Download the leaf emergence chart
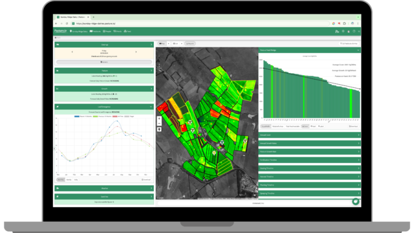The height and width of the screenshot is (233, 414). 146,180
